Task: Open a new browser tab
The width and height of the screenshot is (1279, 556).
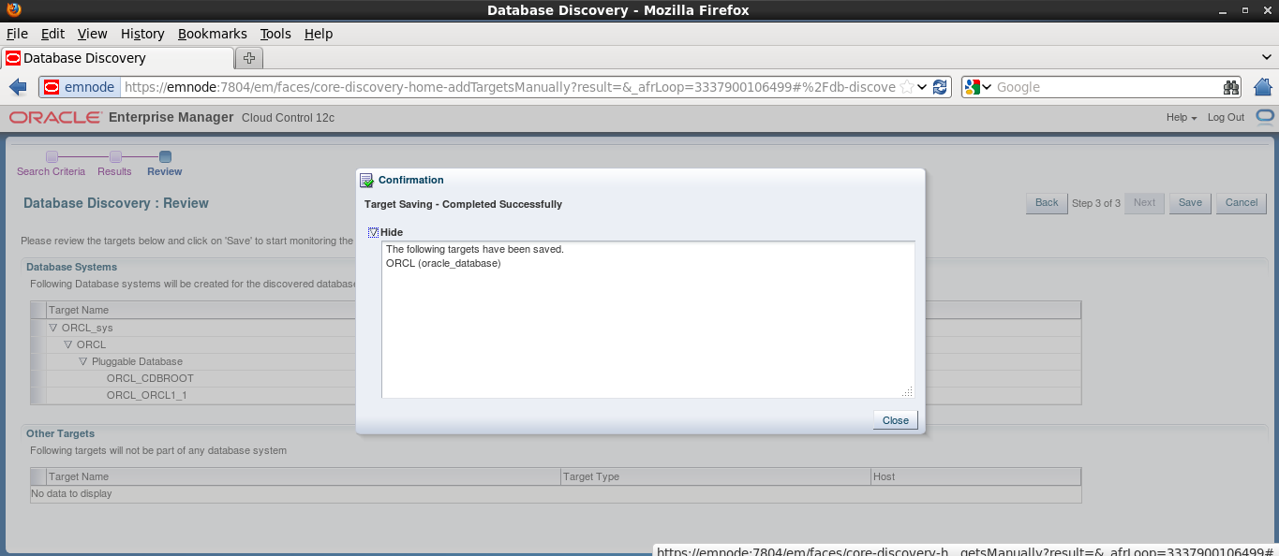Action: click(248, 58)
